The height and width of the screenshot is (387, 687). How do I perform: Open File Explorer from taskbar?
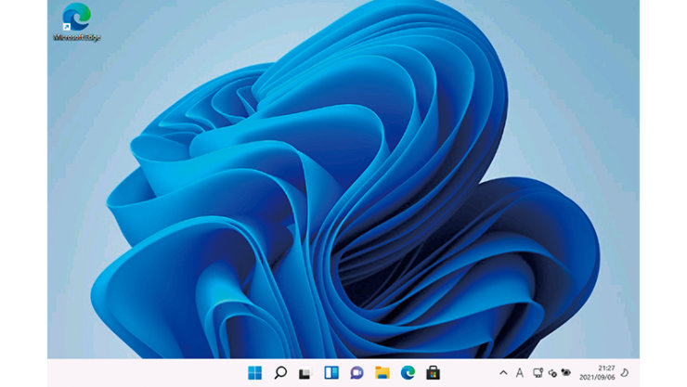click(382, 373)
